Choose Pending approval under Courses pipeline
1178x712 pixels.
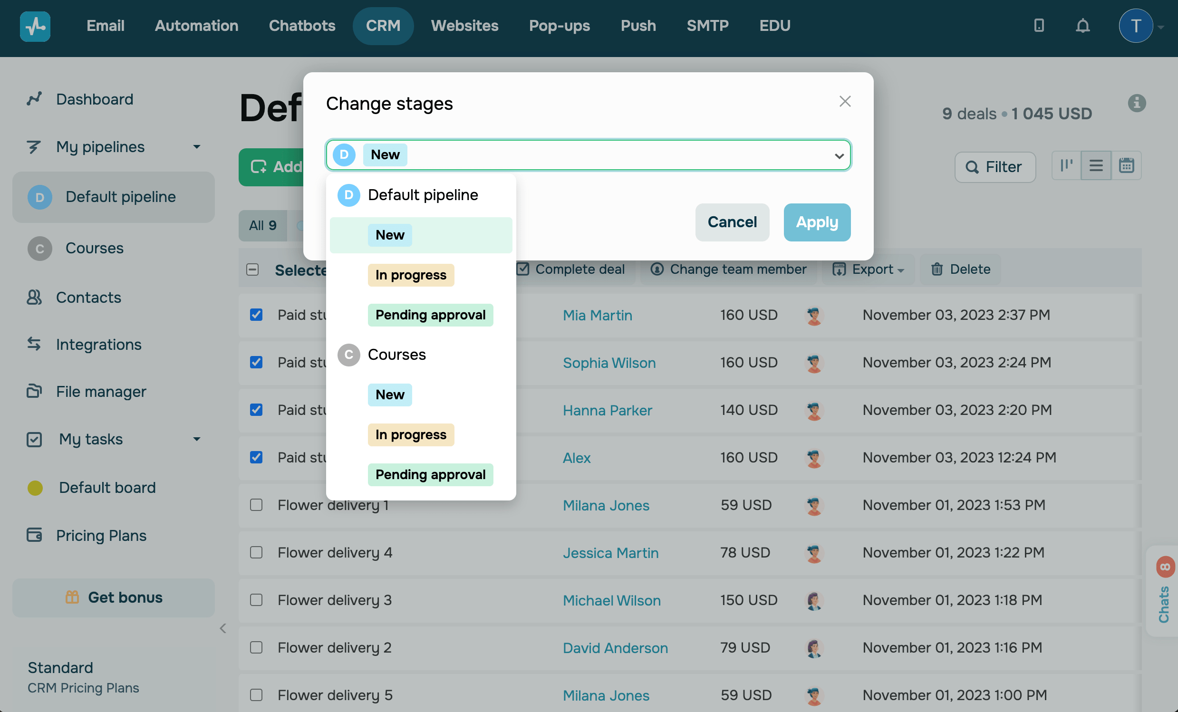430,474
